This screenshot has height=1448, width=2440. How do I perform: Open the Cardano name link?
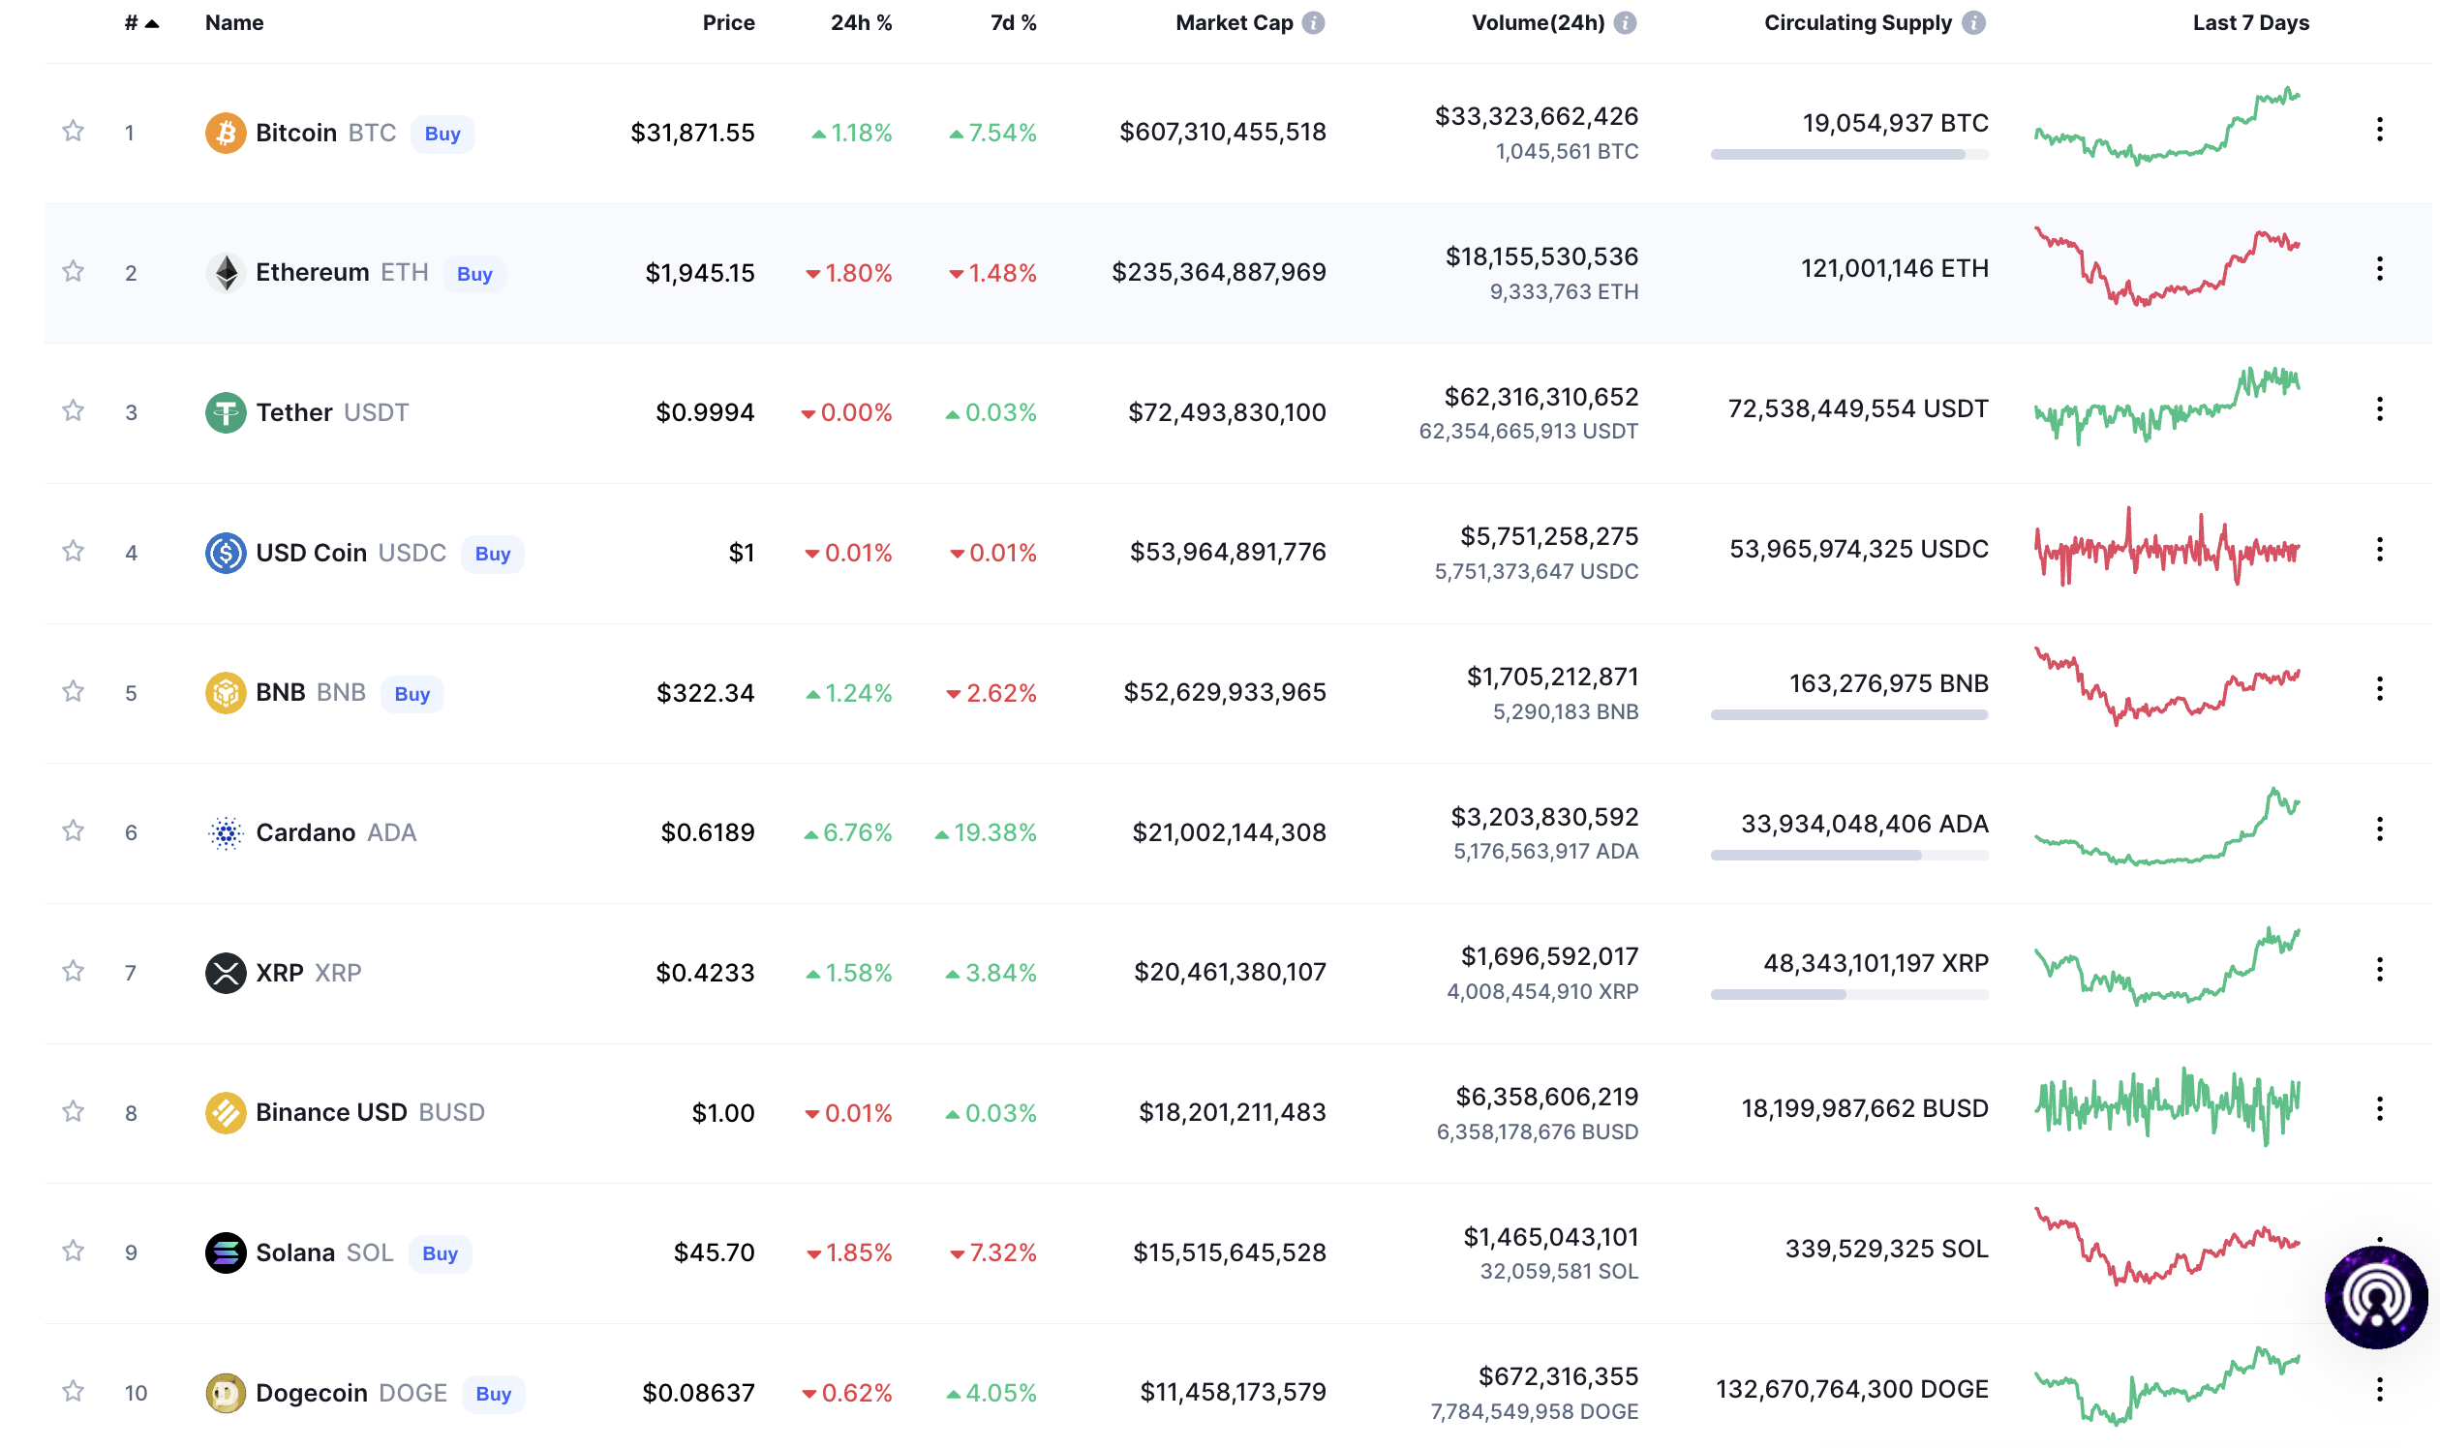point(306,832)
